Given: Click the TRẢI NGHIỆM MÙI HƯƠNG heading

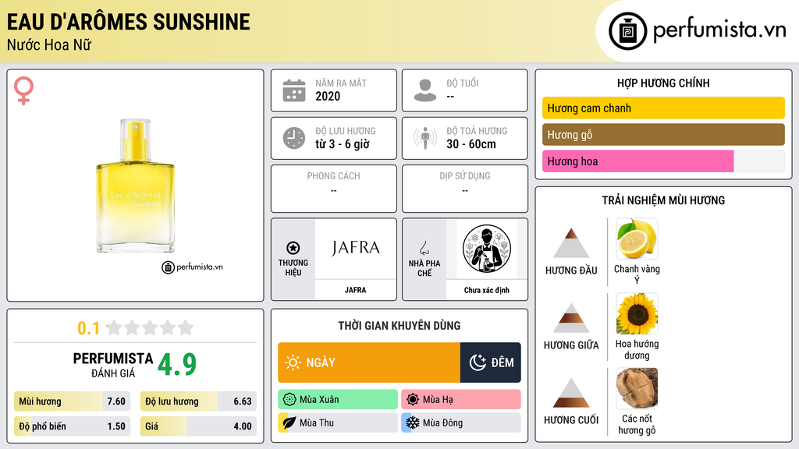Looking at the screenshot, I should tap(663, 200).
